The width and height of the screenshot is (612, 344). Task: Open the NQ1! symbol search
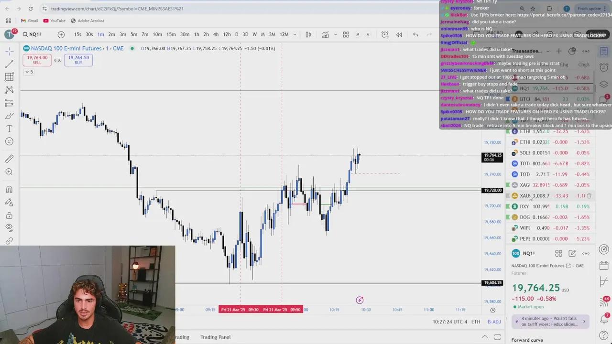(x=32, y=34)
